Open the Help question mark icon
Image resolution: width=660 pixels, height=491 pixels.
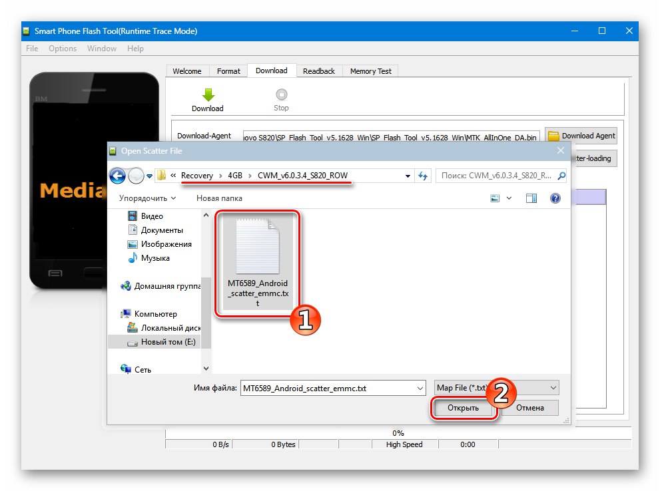[555, 198]
